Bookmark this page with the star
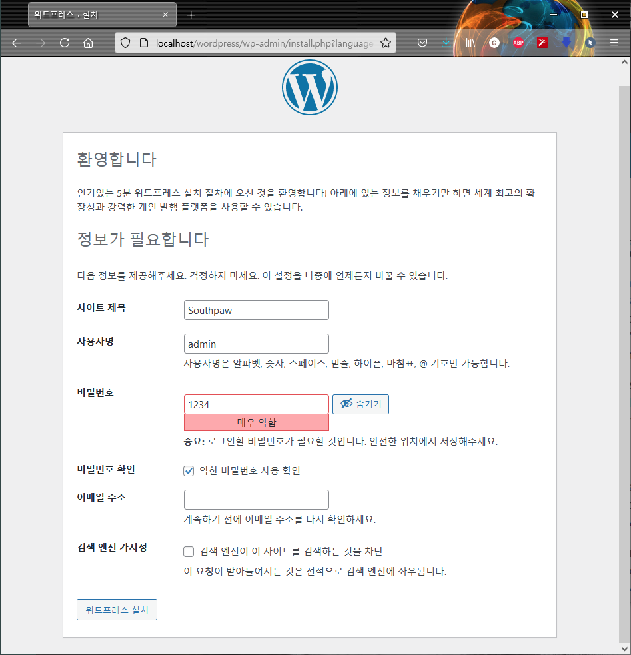 pos(386,43)
